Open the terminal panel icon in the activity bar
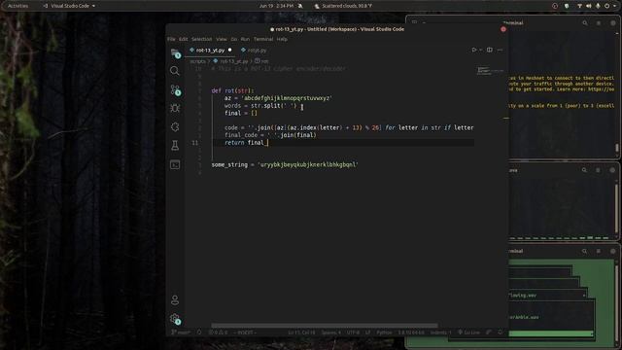The height and width of the screenshot is (350, 622). (x=175, y=164)
